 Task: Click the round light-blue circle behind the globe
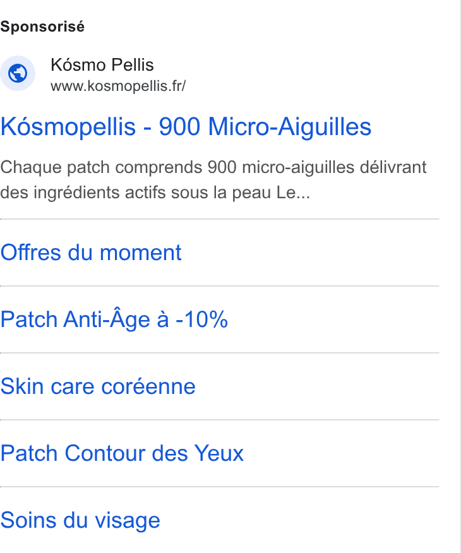click(x=18, y=73)
